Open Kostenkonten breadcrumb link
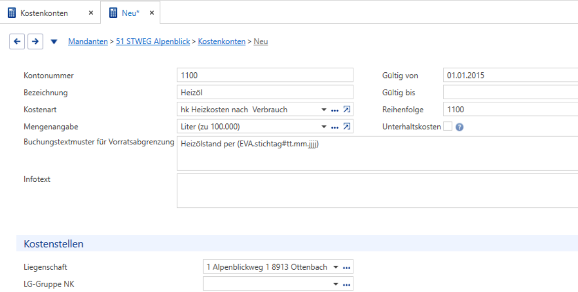 click(222, 41)
